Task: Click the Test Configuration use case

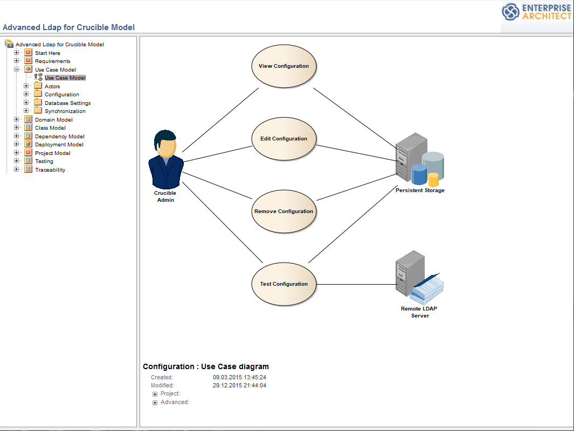Action: [283, 284]
